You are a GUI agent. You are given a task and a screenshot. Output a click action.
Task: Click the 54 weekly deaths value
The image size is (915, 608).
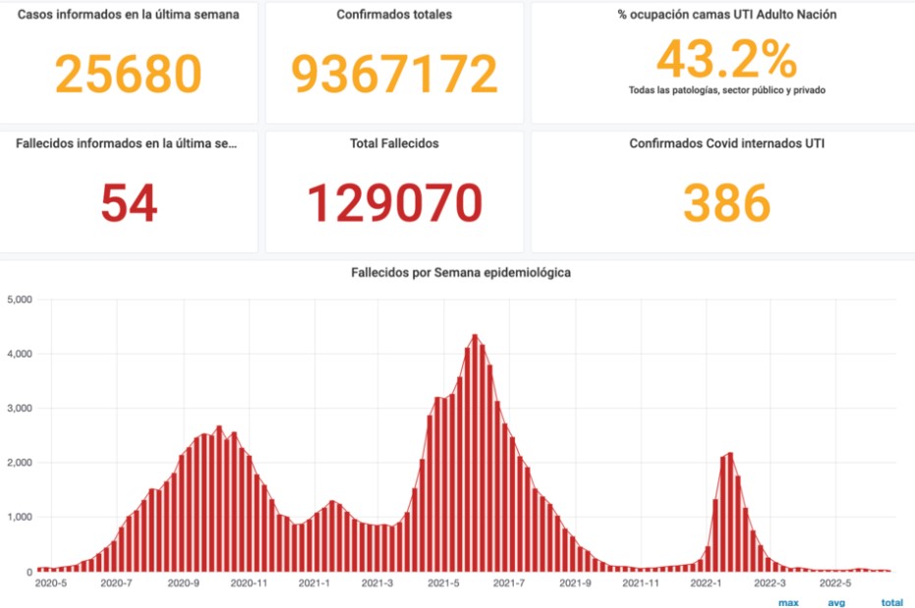(x=129, y=203)
